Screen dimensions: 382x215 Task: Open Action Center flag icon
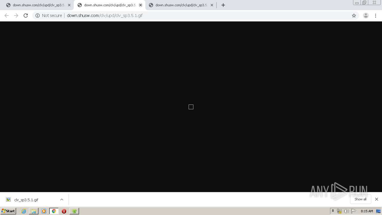click(x=354, y=211)
